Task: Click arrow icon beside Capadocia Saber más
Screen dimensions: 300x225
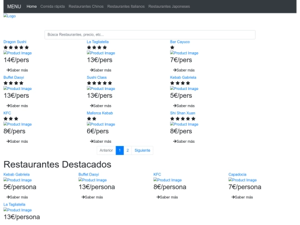Action: 233,197
